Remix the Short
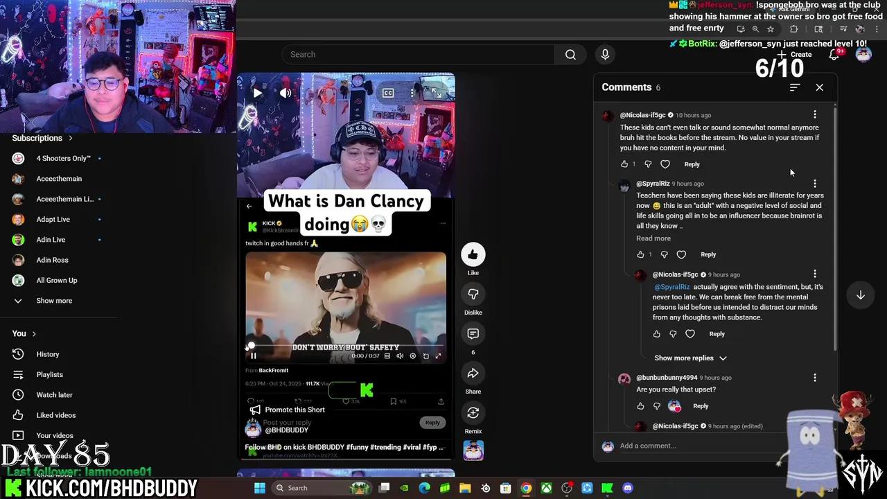The width and height of the screenshot is (887, 499). pos(473,413)
